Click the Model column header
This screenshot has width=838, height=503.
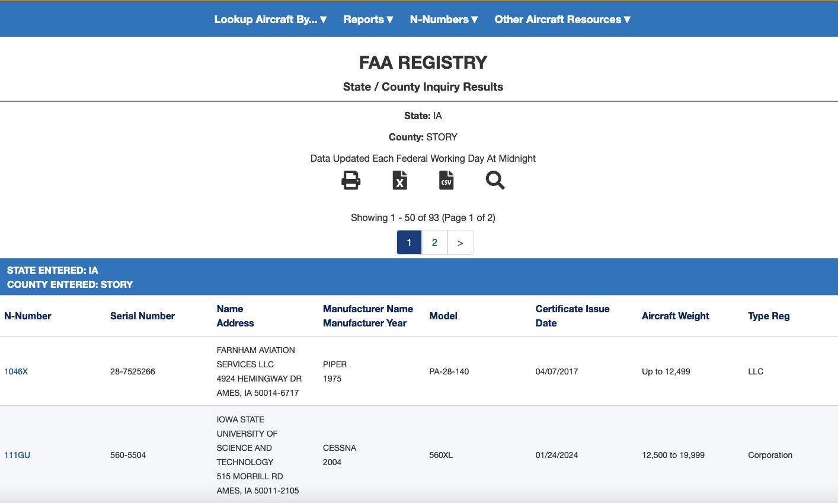click(x=443, y=316)
